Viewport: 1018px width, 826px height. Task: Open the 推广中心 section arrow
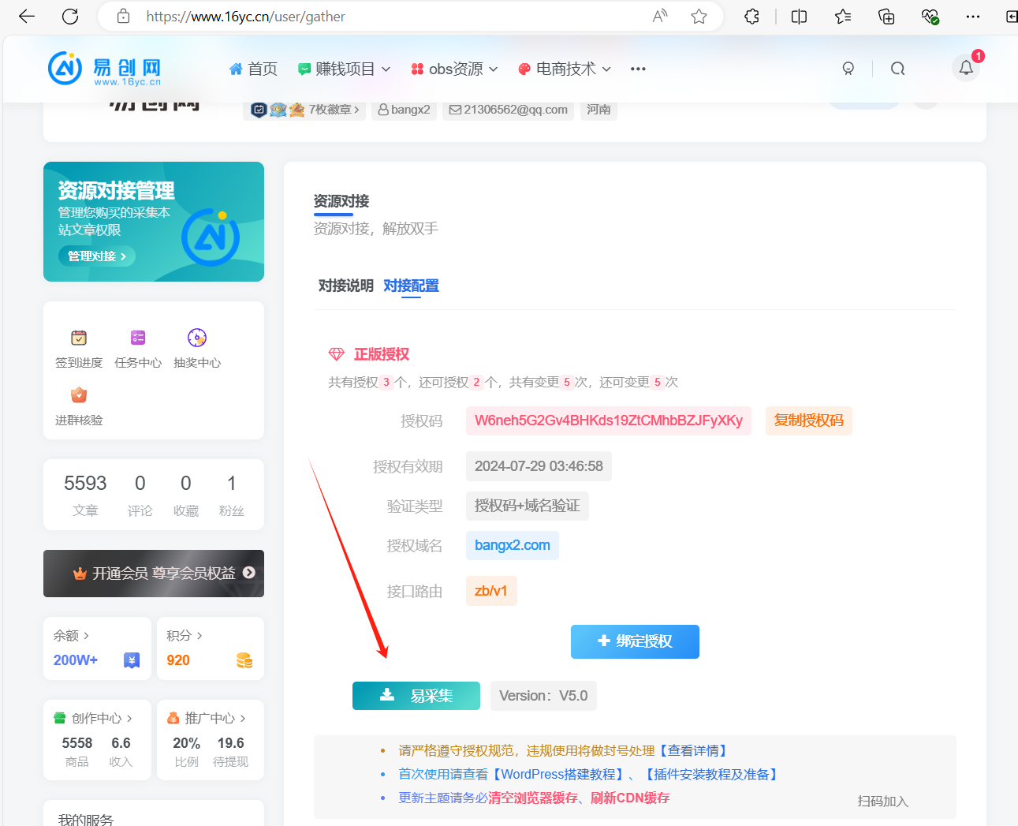tap(243, 718)
